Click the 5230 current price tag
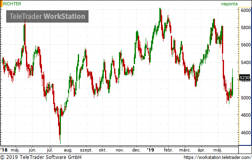Viewport: 252px width, 161px height. click(245, 78)
